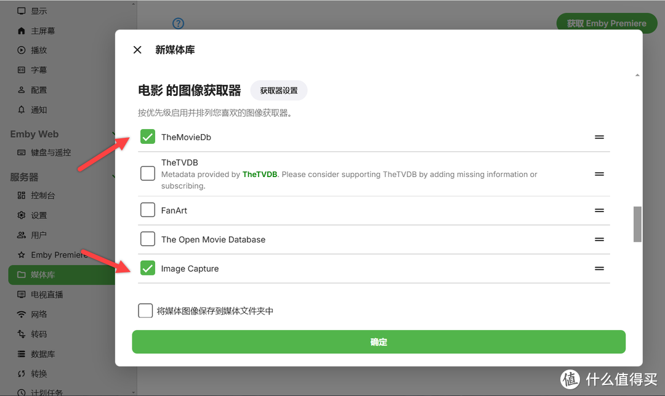Click the 获取 Emby Premiere button
This screenshot has width=665, height=396.
(x=607, y=23)
